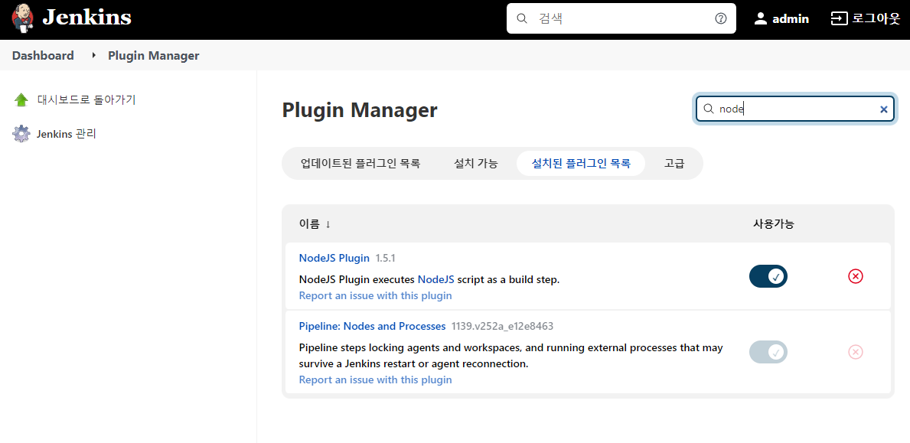This screenshot has height=443, width=910.
Task: Clear the plugin filter with X
Action: point(884,109)
